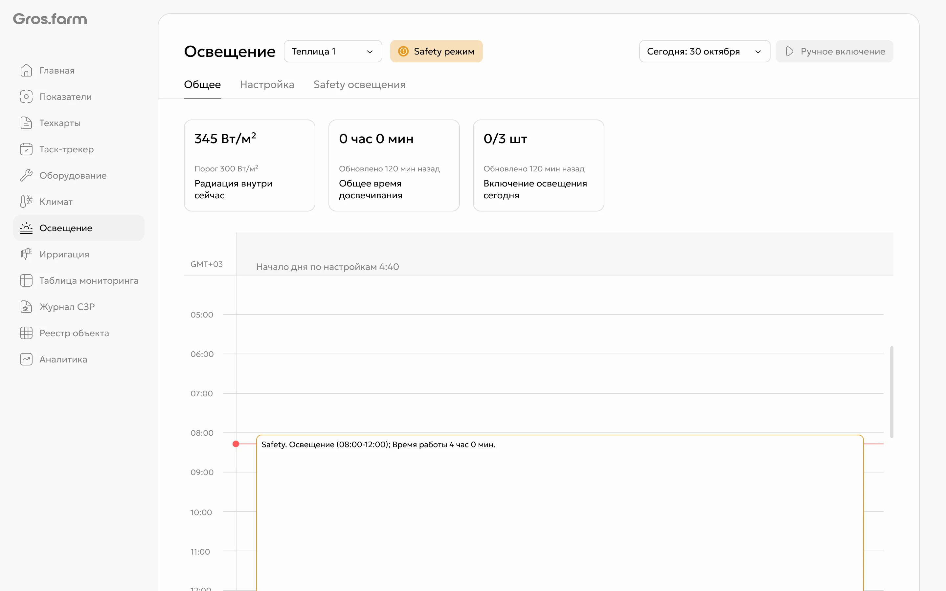Click the timeline vertical scrollbar
The image size is (946, 591).
pyautogui.click(x=892, y=392)
